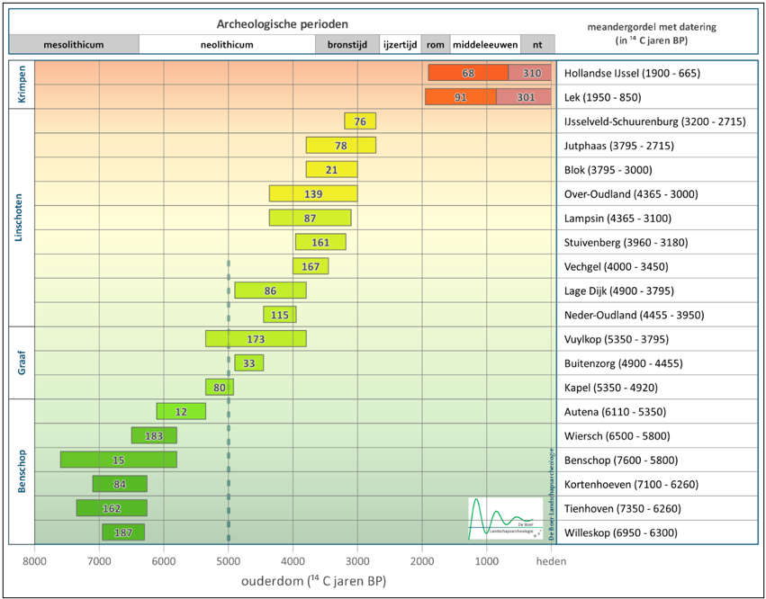This screenshot has height=599, width=766.
Task: Select the dark green bar labeled 187
Action: click(x=123, y=532)
